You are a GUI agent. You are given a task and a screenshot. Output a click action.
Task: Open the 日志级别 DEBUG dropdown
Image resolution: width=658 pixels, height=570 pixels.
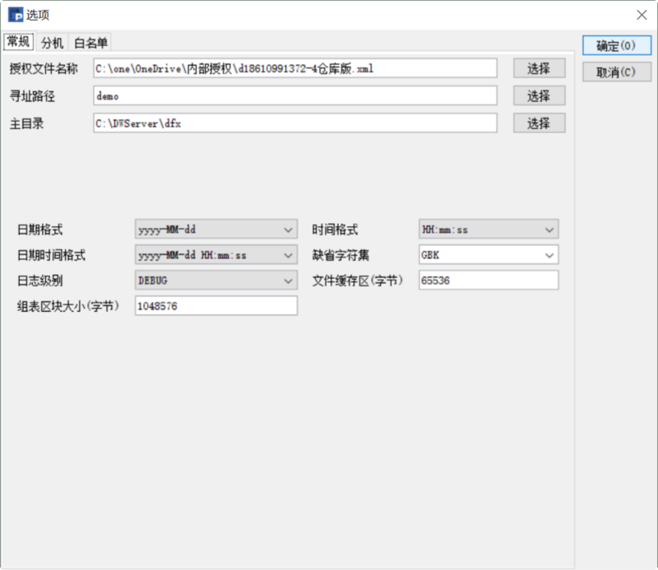[216, 280]
